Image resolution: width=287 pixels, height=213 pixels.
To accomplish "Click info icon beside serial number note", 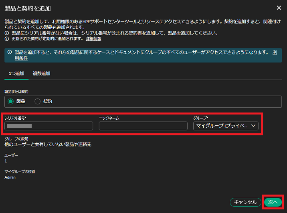I will point(6,33).
